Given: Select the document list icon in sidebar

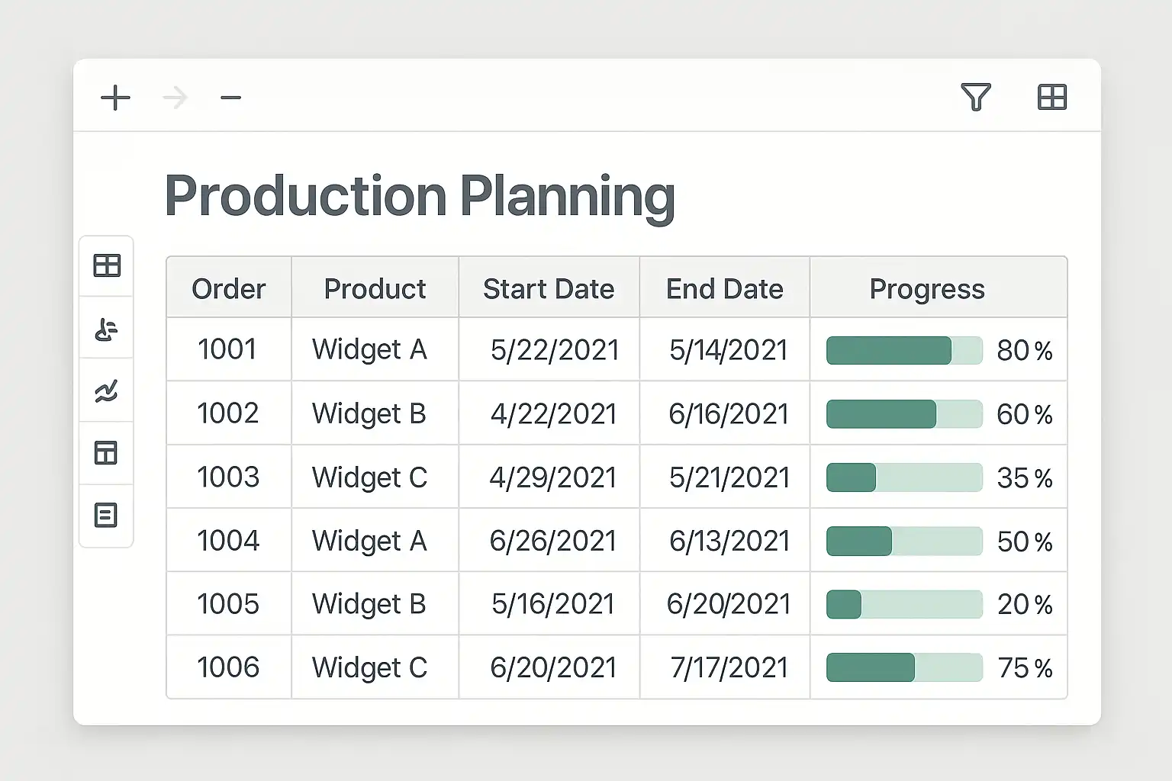Looking at the screenshot, I should click(106, 516).
